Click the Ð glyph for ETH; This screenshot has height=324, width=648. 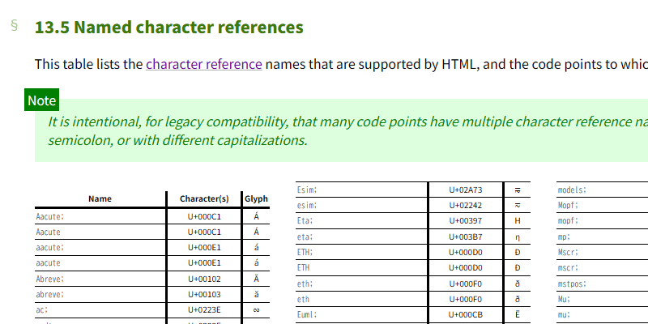pos(518,252)
